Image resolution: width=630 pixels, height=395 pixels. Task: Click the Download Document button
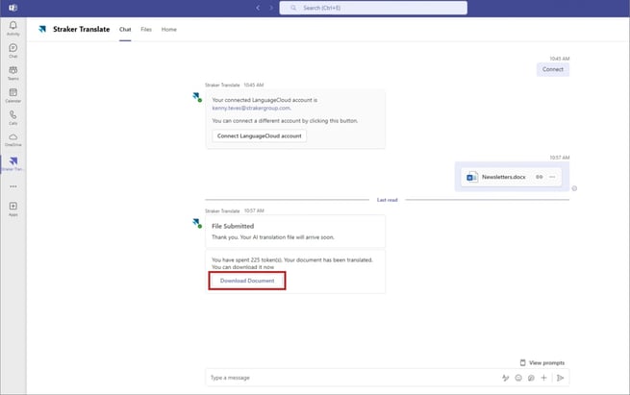tap(247, 281)
